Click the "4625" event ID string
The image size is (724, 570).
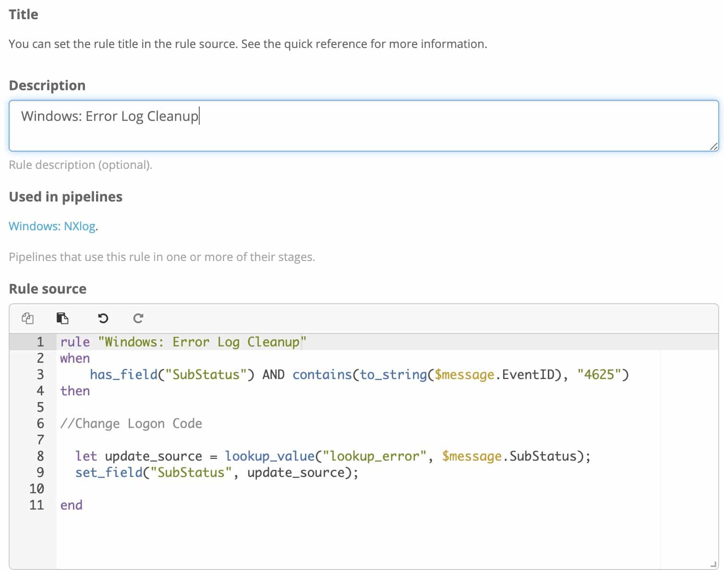[x=599, y=375]
